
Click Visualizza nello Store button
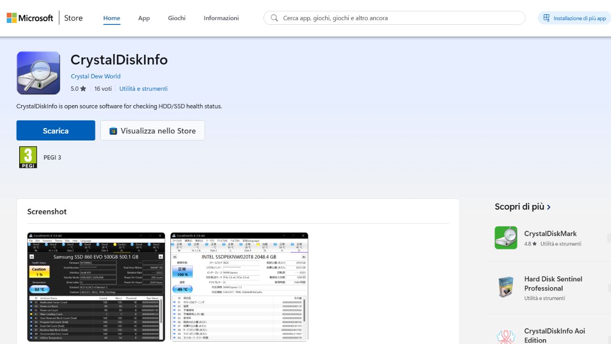tap(152, 131)
